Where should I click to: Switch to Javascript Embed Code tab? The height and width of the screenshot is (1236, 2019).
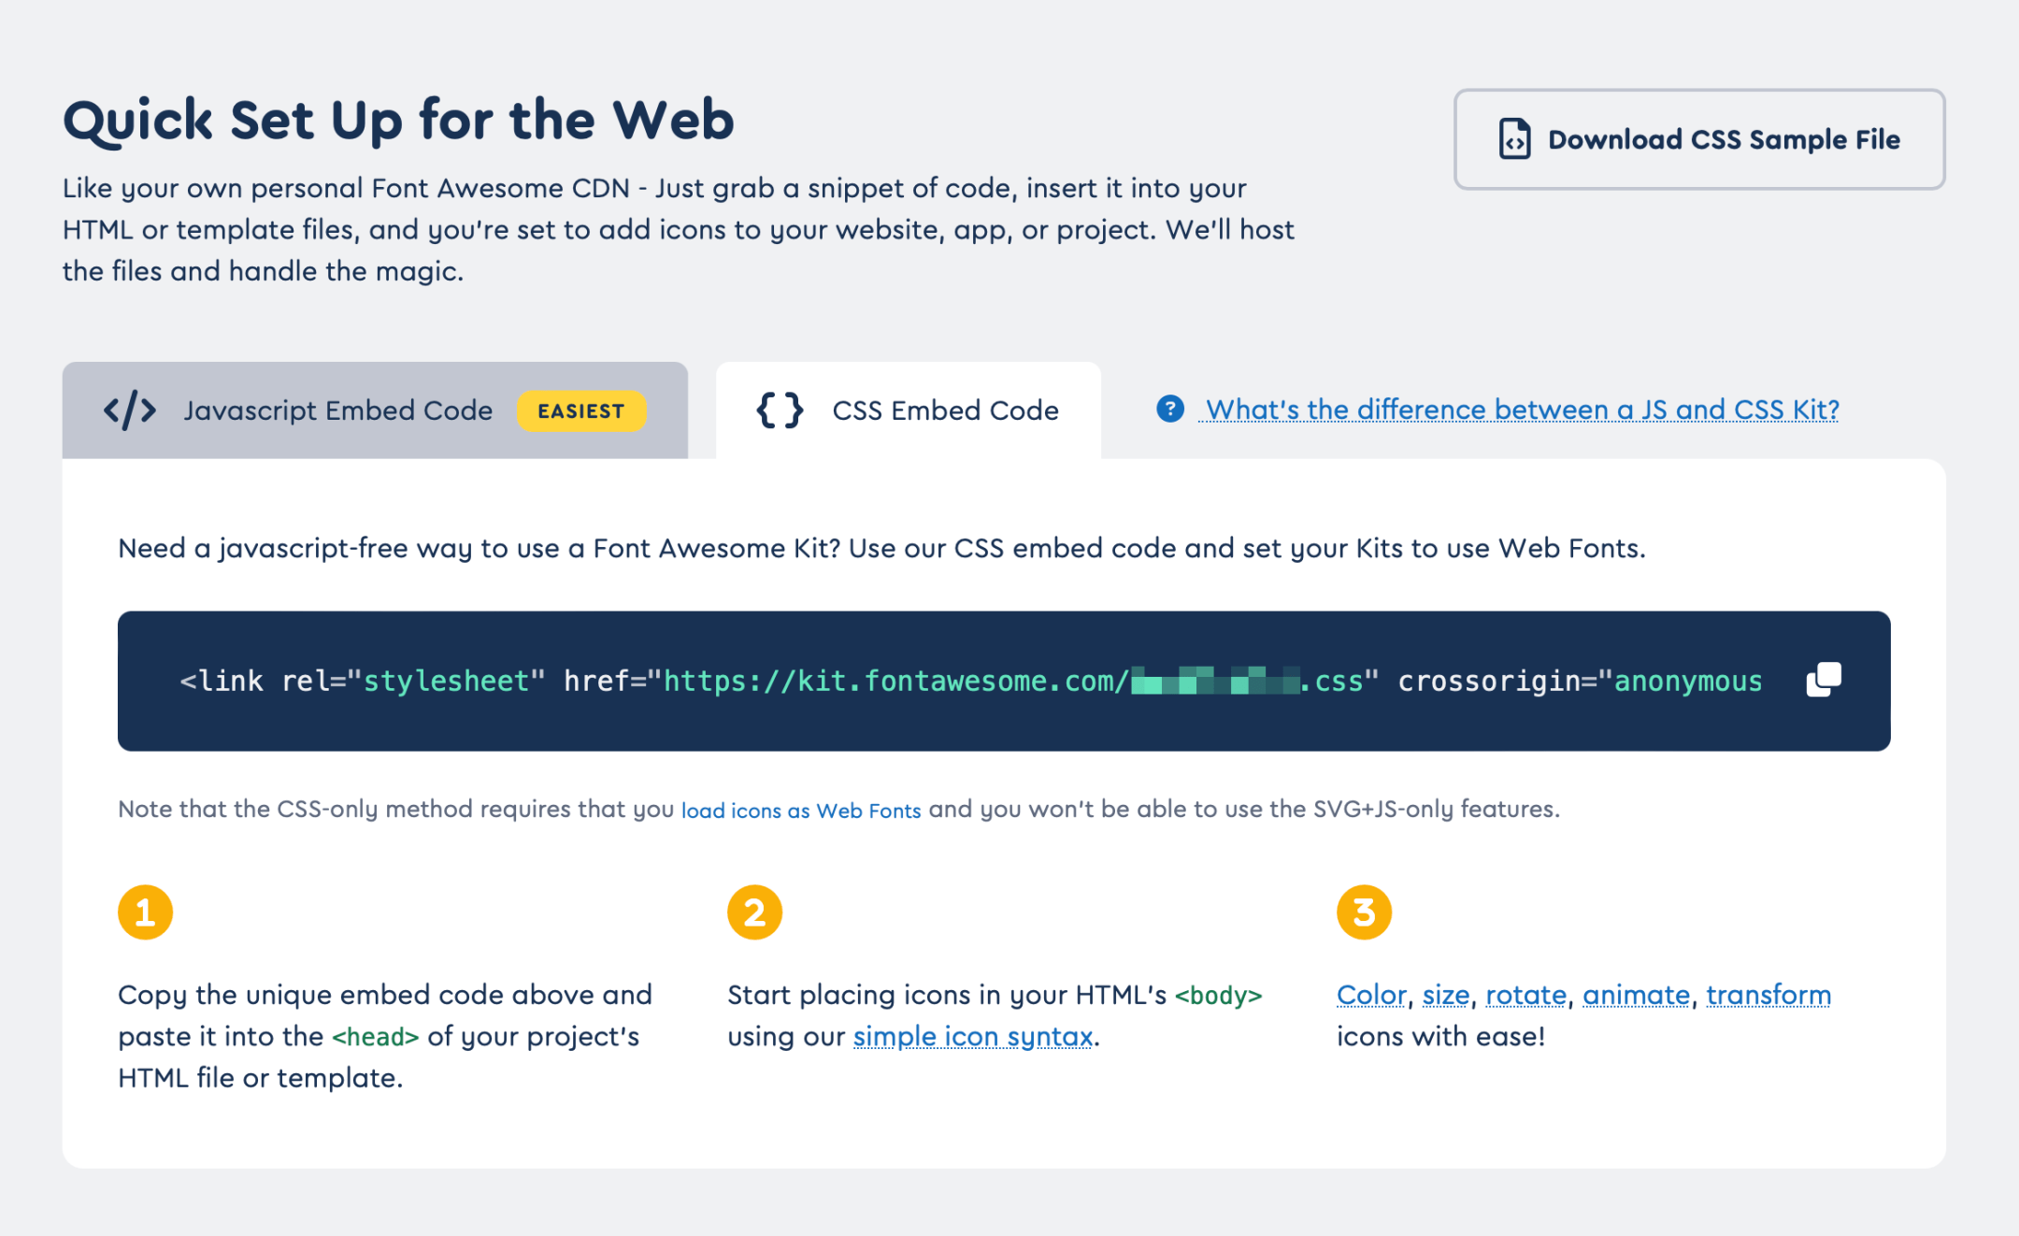click(375, 410)
